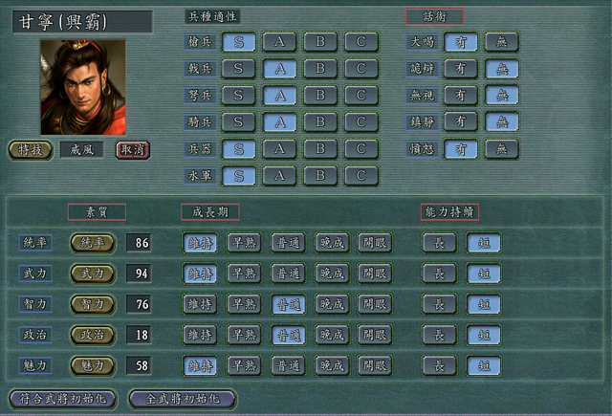The height and width of the screenshot is (416, 612).
Task: Enable 鎮靜 by selecting 有
Action: coord(461,122)
